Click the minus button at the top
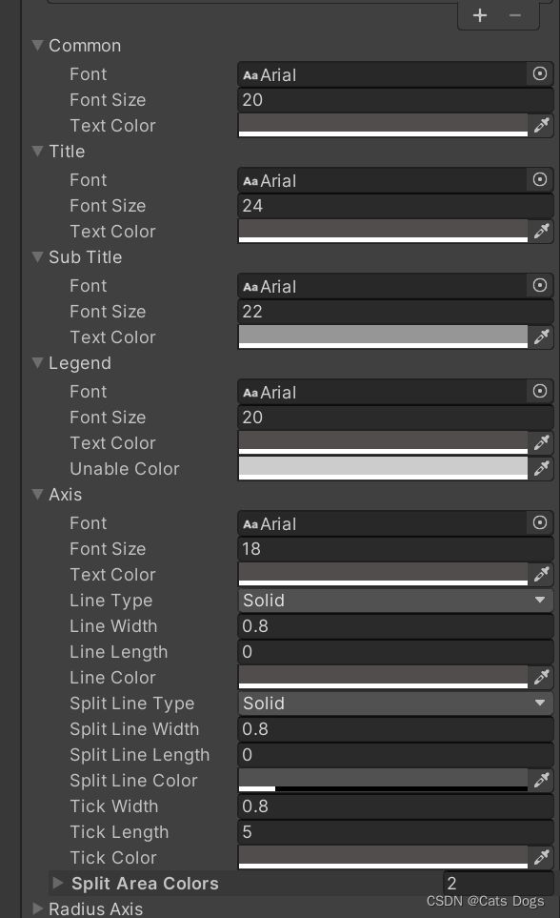Screen dimensions: 560x918 pos(516,14)
